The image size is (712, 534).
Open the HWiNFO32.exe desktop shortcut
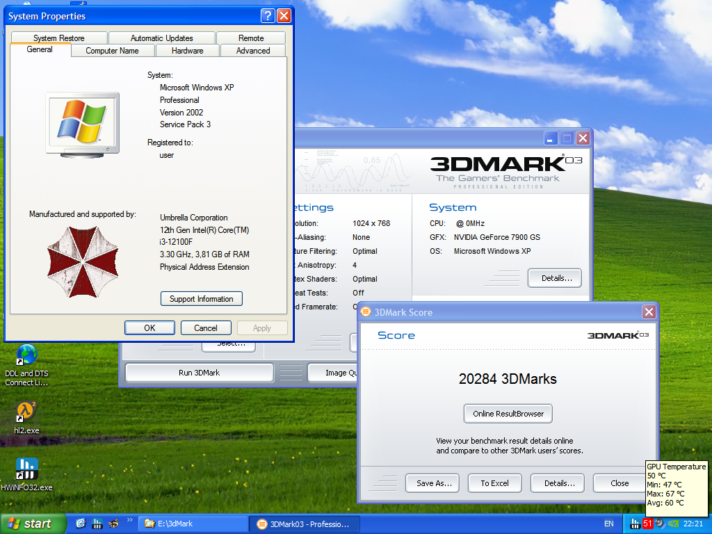coord(26,474)
